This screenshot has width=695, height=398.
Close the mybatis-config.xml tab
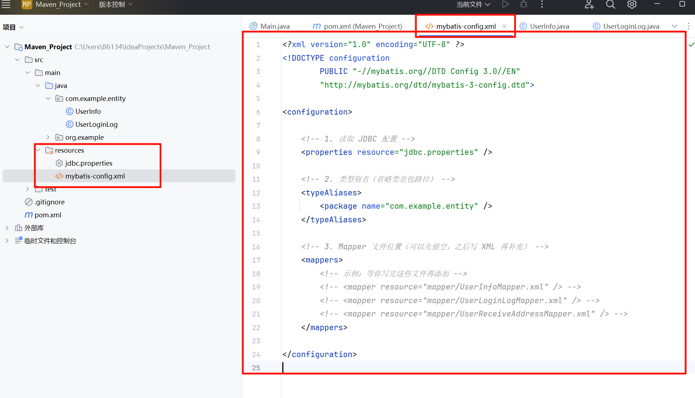click(x=504, y=26)
